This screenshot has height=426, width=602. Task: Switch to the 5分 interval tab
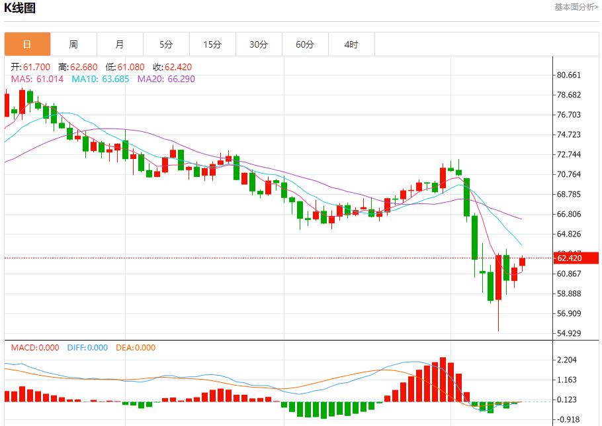(166, 44)
